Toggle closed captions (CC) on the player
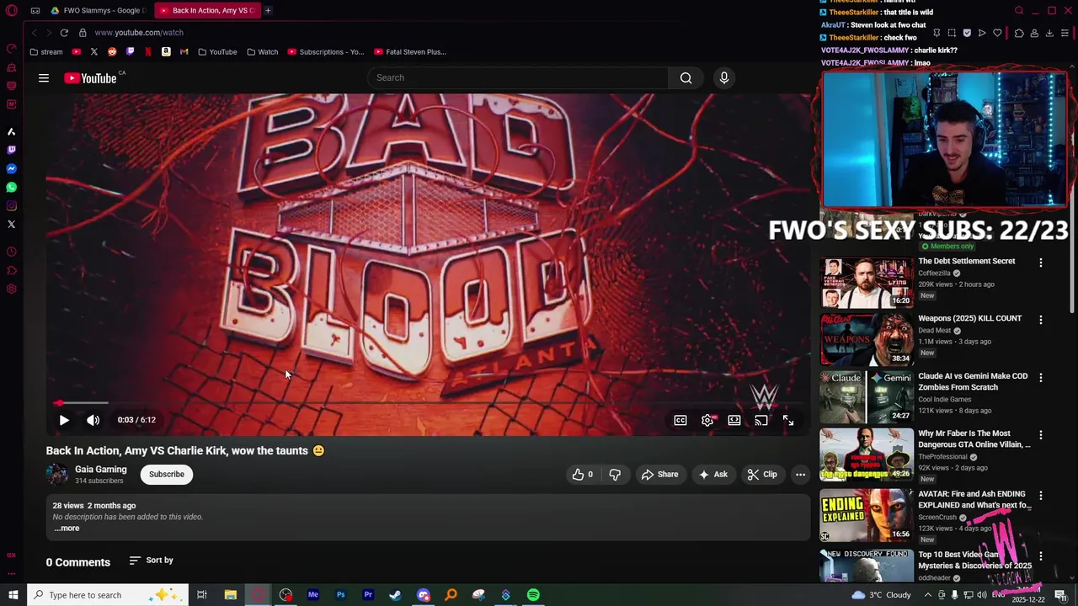1078x606 pixels. [x=680, y=420]
